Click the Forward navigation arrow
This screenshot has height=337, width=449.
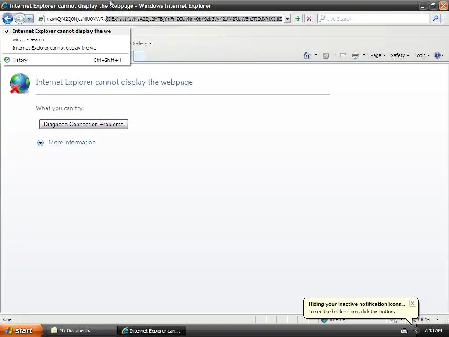pyautogui.click(x=19, y=19)
